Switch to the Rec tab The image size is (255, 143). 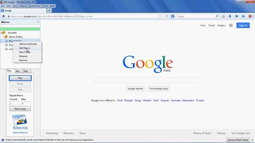(x=19, y=71)
